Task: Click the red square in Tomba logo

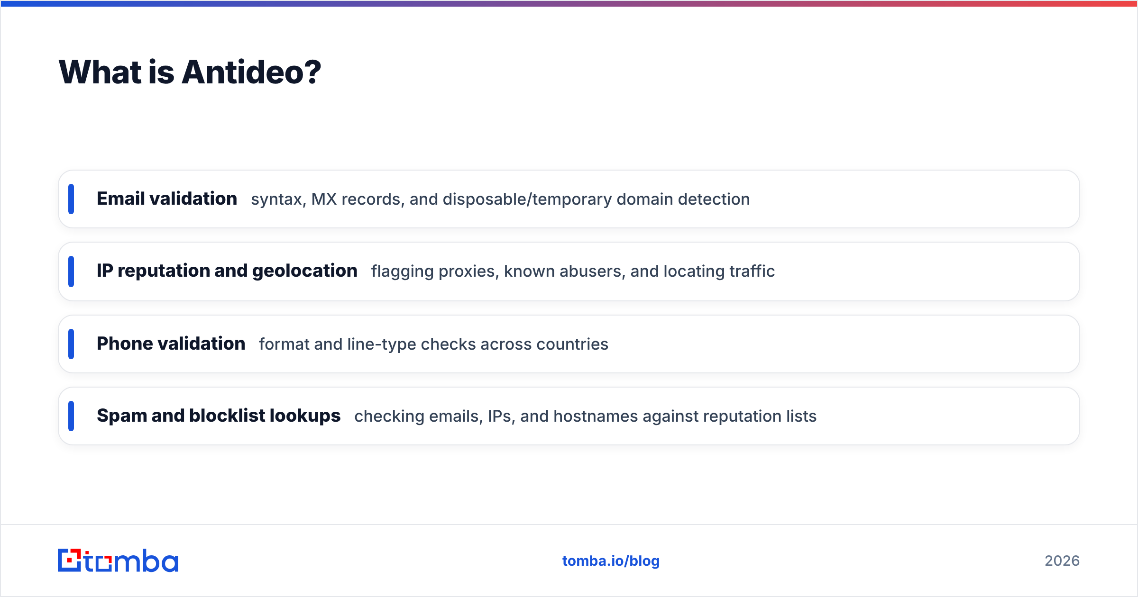Action: pos(70,561)
